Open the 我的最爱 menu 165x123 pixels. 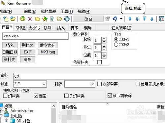coord(49,12)
